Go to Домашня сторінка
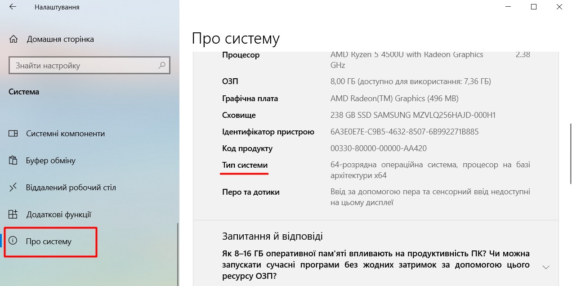This screenshot has height=286, width=572. 61,39
